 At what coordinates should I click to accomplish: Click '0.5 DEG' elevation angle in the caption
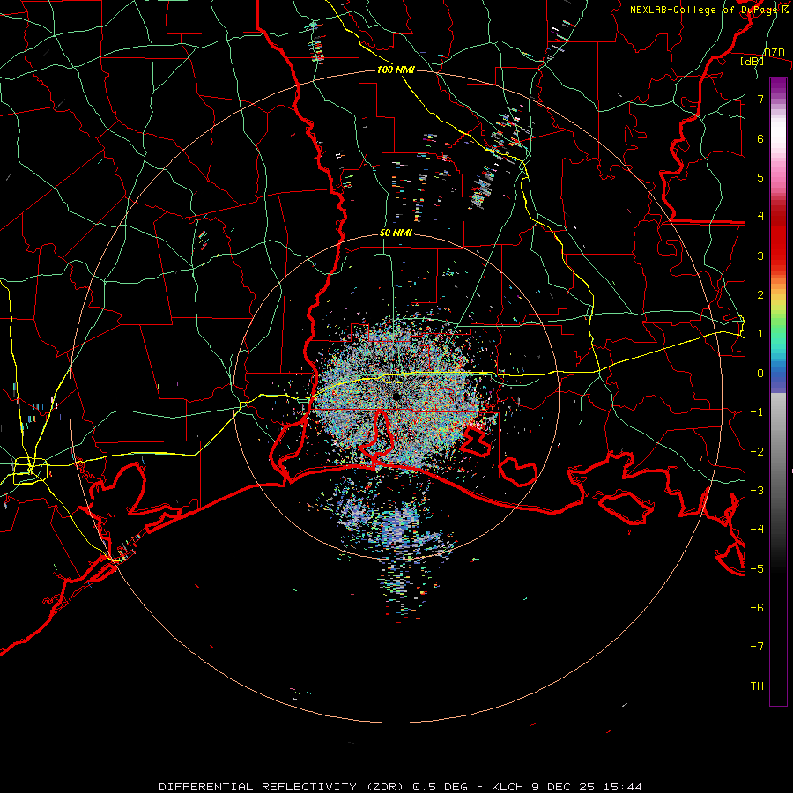pyautogui.click(x=440, y=787)
